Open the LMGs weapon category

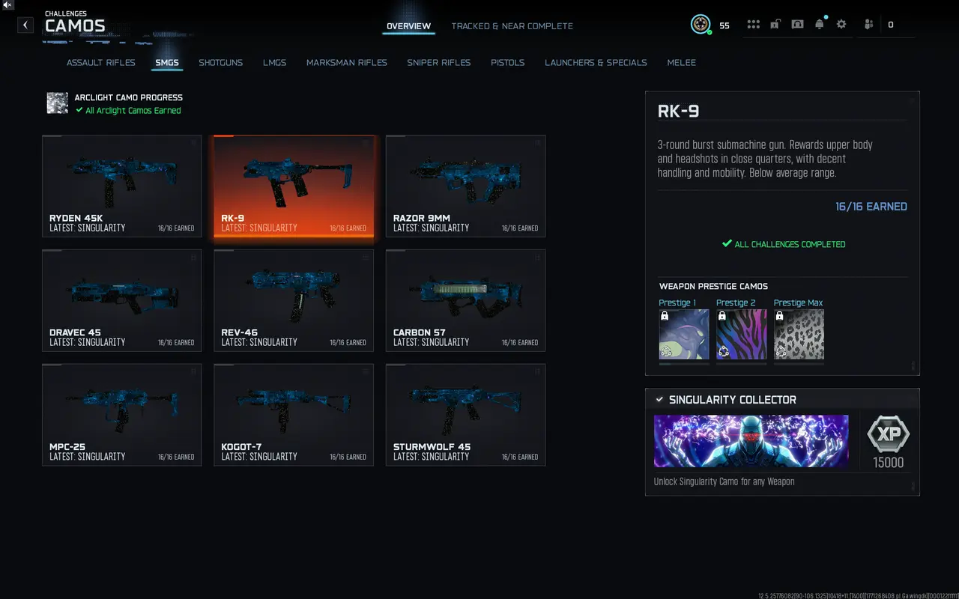coord(274,63)
